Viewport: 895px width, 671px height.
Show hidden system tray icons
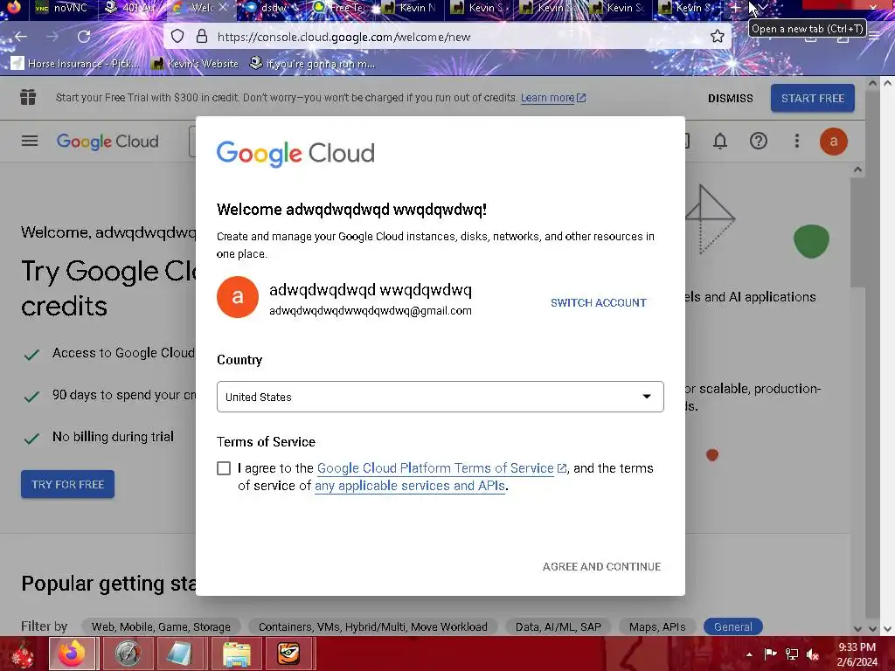pyautogui.click(x=749, y=654)
